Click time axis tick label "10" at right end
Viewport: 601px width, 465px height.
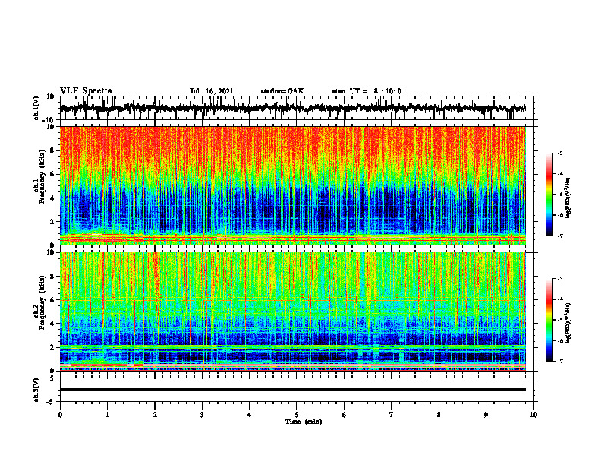533,414
